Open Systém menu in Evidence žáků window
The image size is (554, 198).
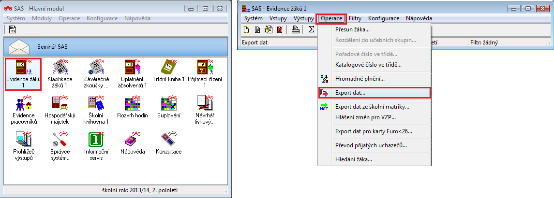(x=254, y=18)
